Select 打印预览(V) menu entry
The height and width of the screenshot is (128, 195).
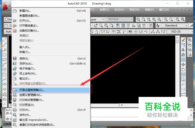[x=51, y=105]
